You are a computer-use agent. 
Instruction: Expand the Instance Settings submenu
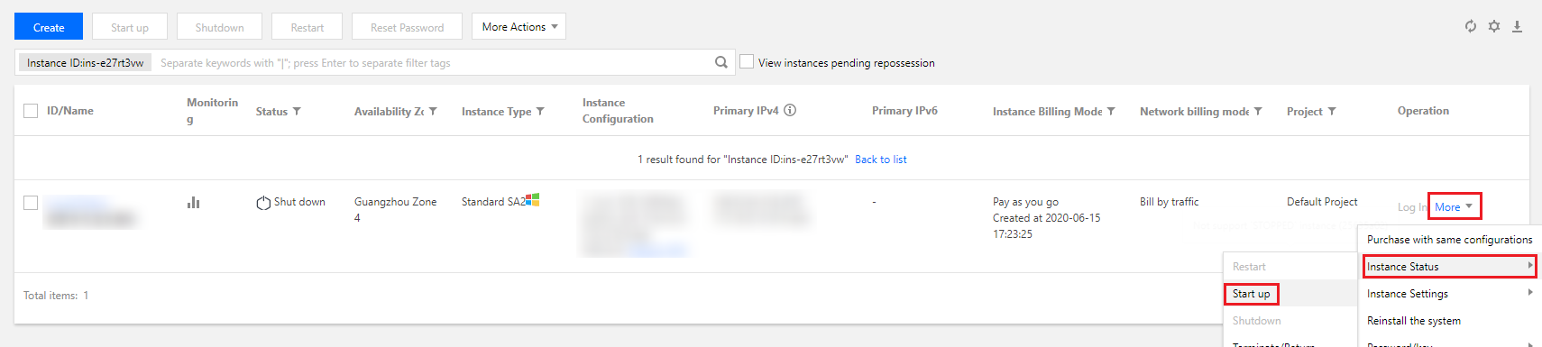point(1448,294)
